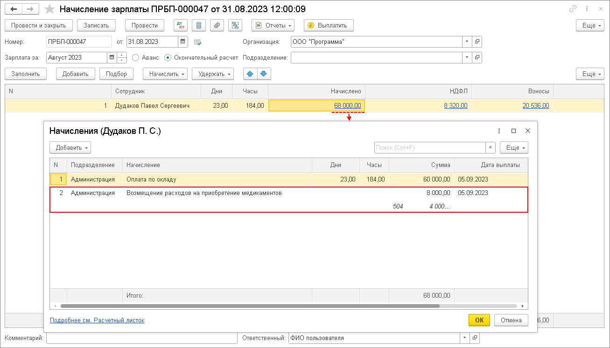
Task: Click the deduction code 504 cell
Action: 398,206
